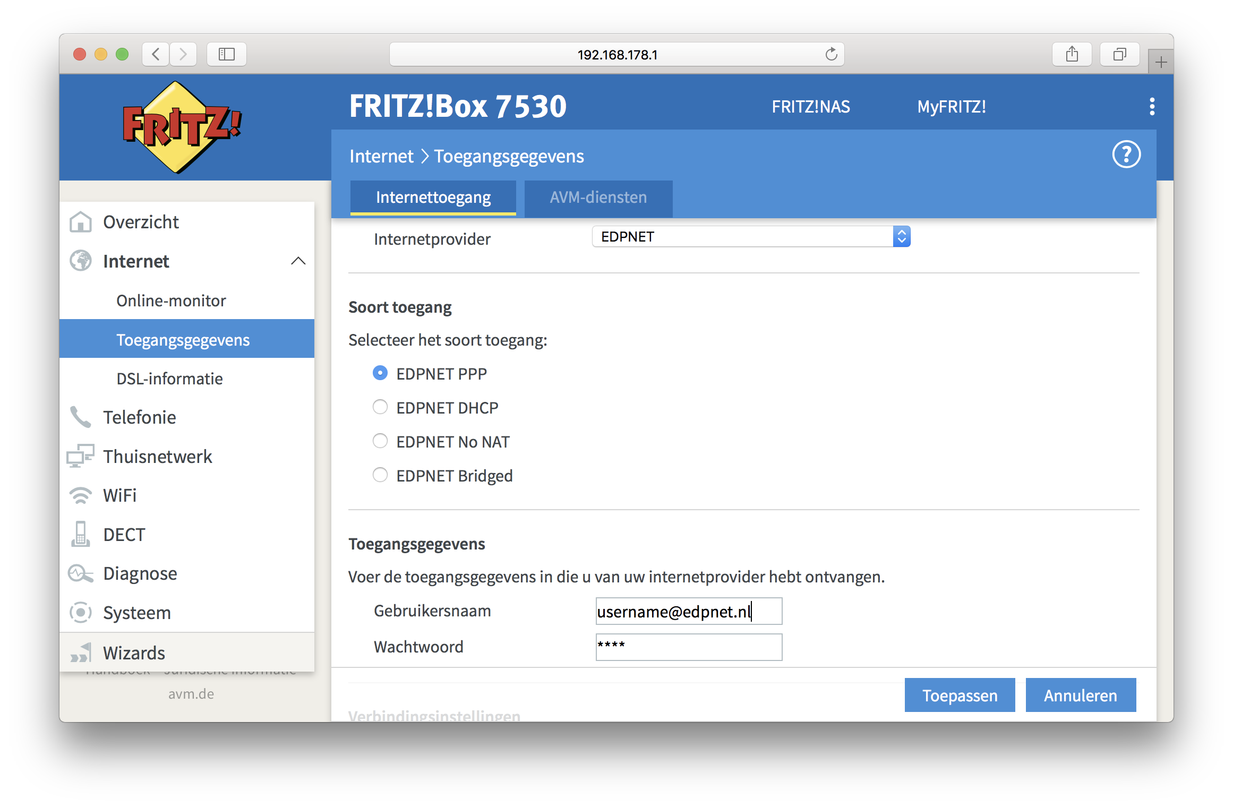Open the three-dot options menu
1233x807 pixels.
pos(1152,106)
